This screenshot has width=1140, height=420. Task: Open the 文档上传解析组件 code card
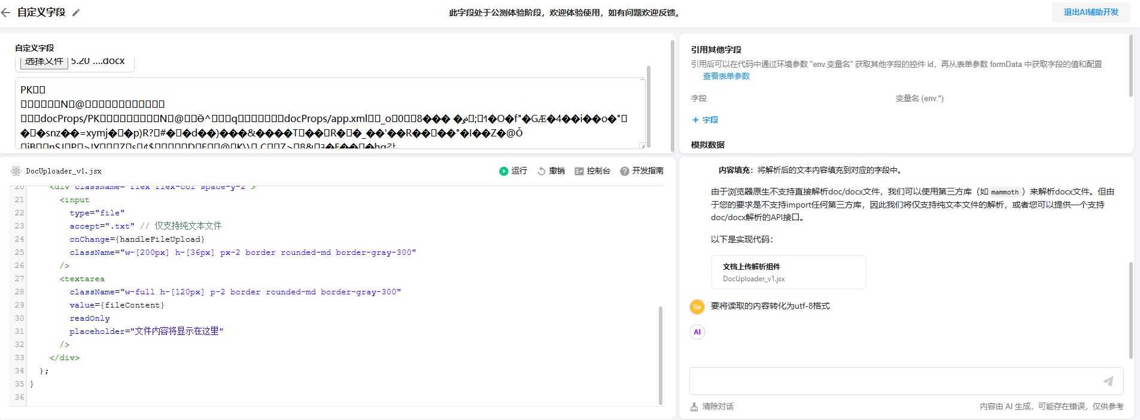[x=788, y=272]
